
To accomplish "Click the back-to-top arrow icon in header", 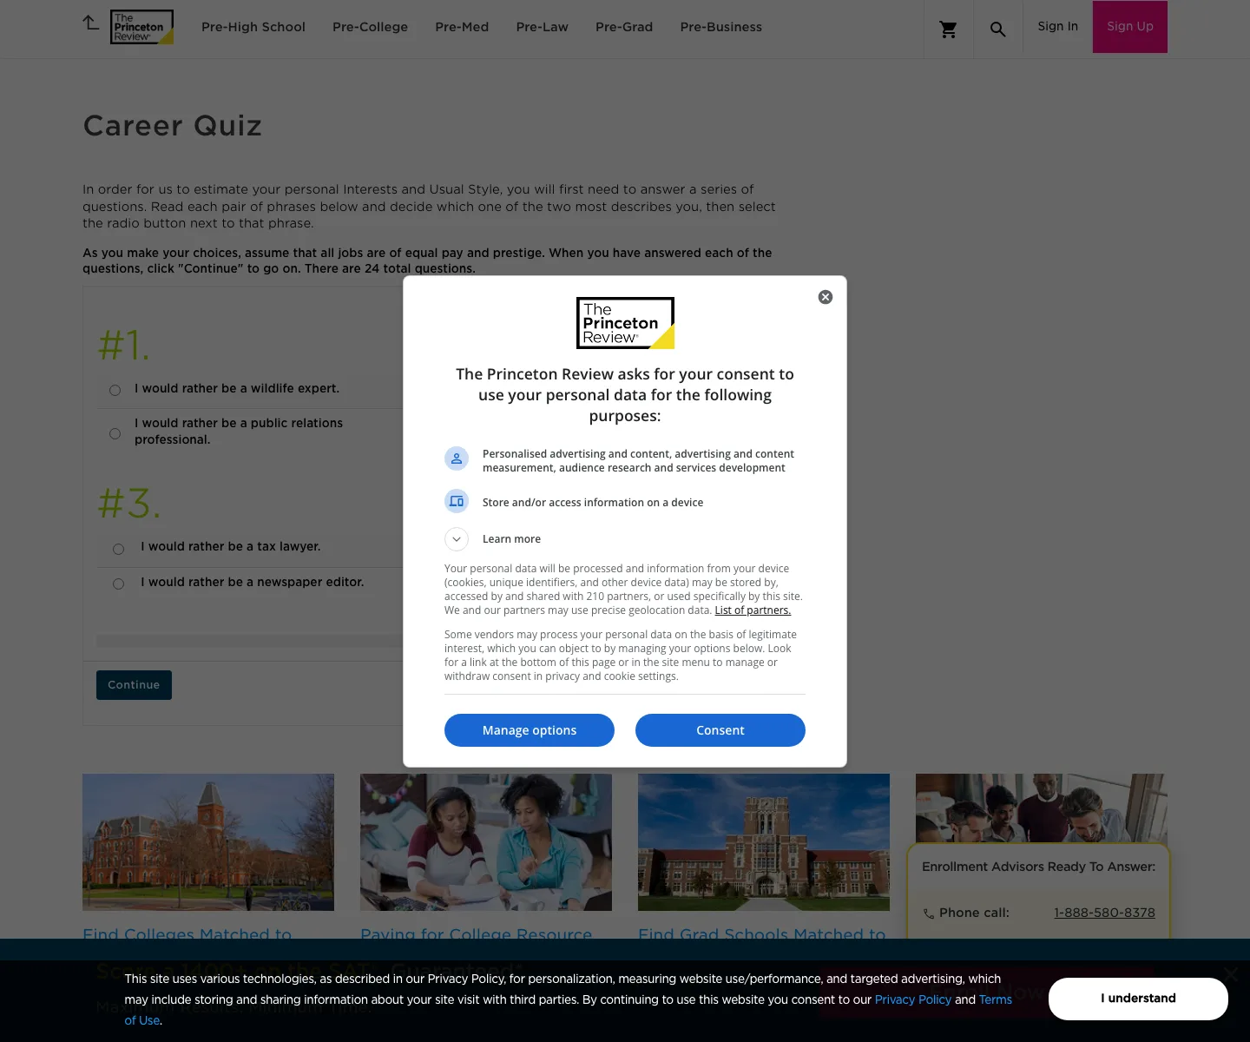I will (x=91, y=23).
